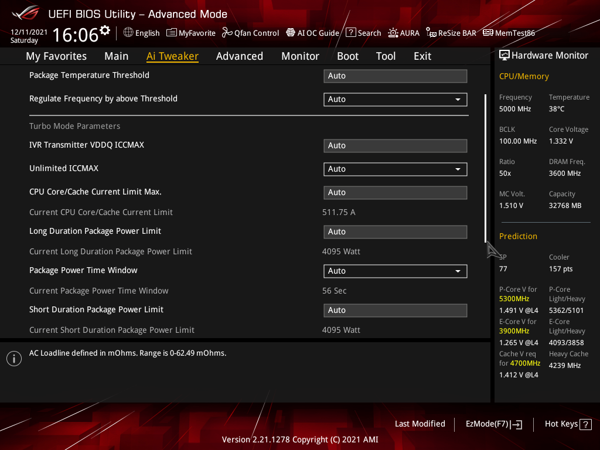Click the Search question-mark icon
This screenshot has height=450, width=600.
[351, 33]
